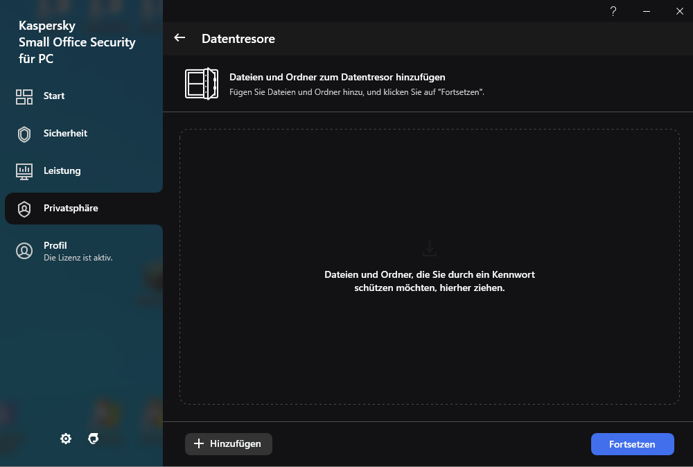
Task: Click the drop zone hint text about Kennwort
Action: click(430, 281)
